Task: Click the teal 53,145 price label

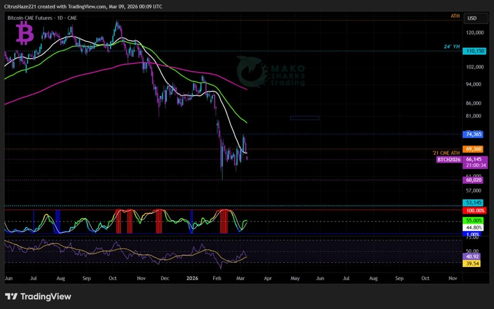Action: tap(474, 202)
